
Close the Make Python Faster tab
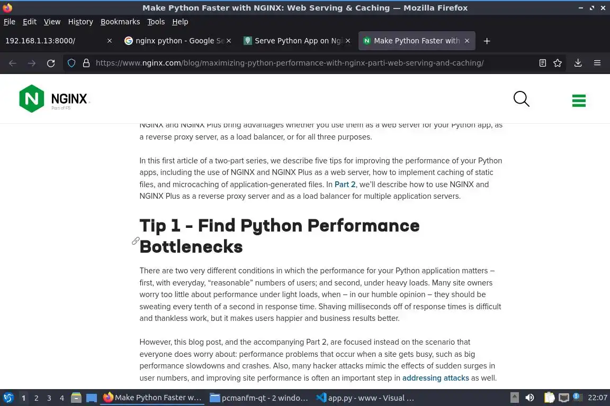tap(467, 41)
